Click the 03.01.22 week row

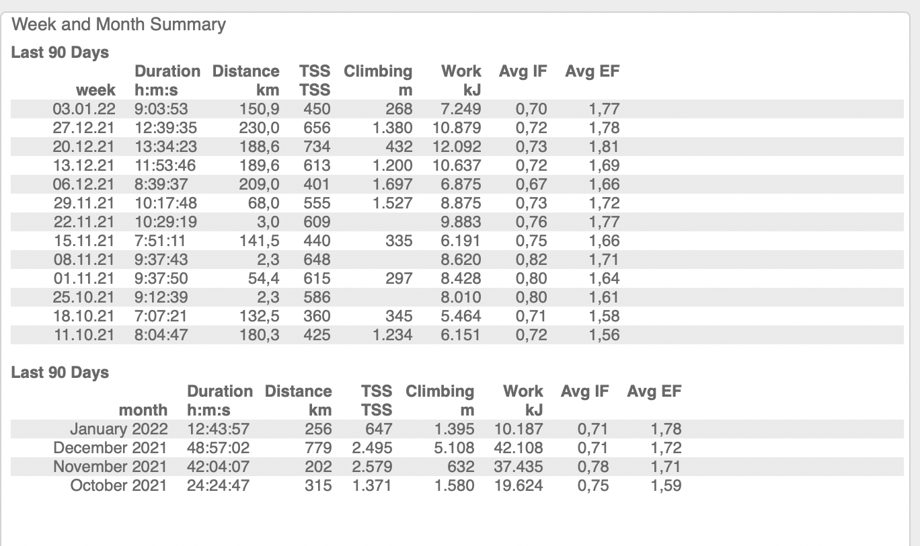[x=85, y=109]
